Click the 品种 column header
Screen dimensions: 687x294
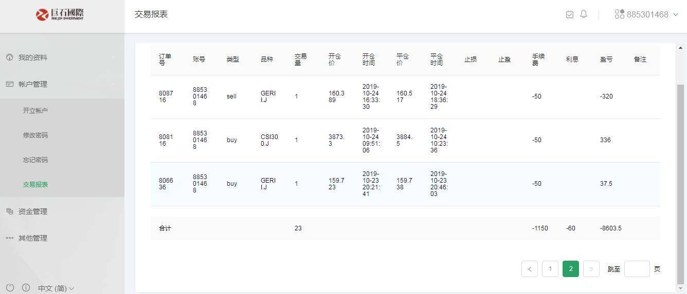(x=267, y=60)
